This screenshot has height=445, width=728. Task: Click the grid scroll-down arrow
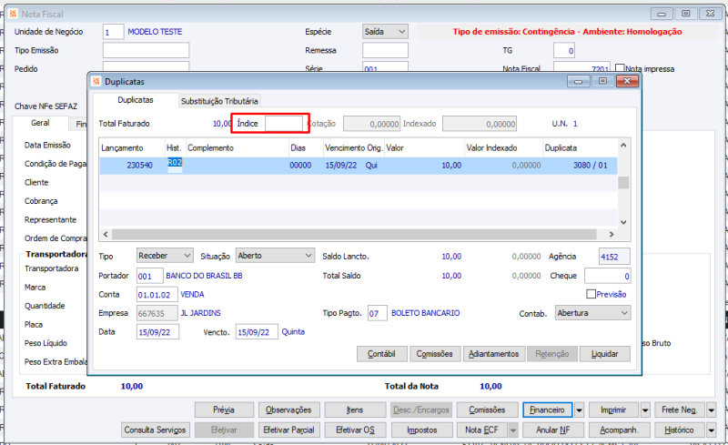[x=623, y=222]
